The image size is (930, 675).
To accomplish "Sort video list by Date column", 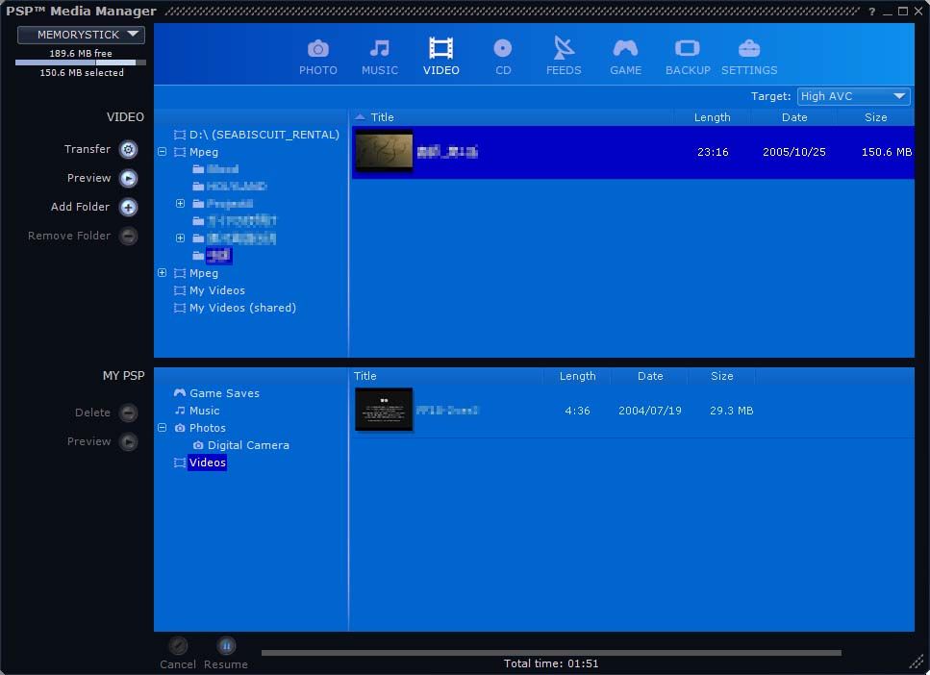I will coord(794,117).
